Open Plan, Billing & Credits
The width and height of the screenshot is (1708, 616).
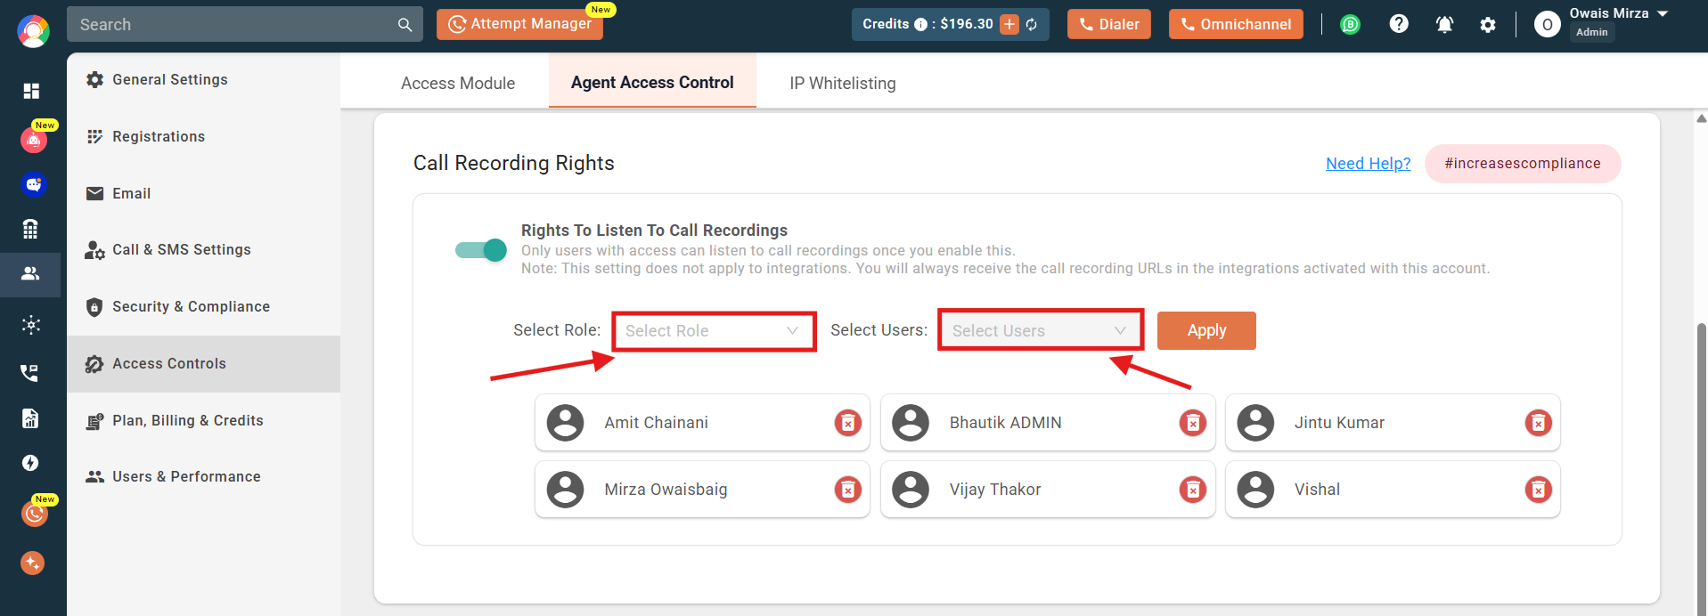[x=203, y=420]
